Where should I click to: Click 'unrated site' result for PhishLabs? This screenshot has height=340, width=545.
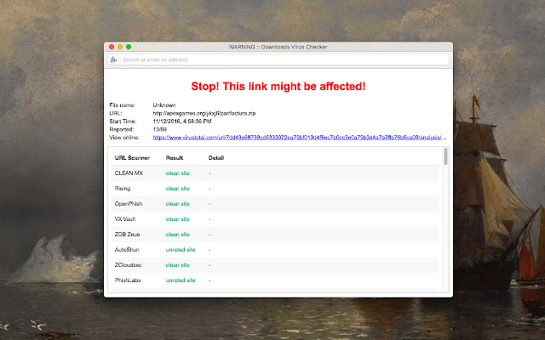pyautogui.click(x=181, y=280)
